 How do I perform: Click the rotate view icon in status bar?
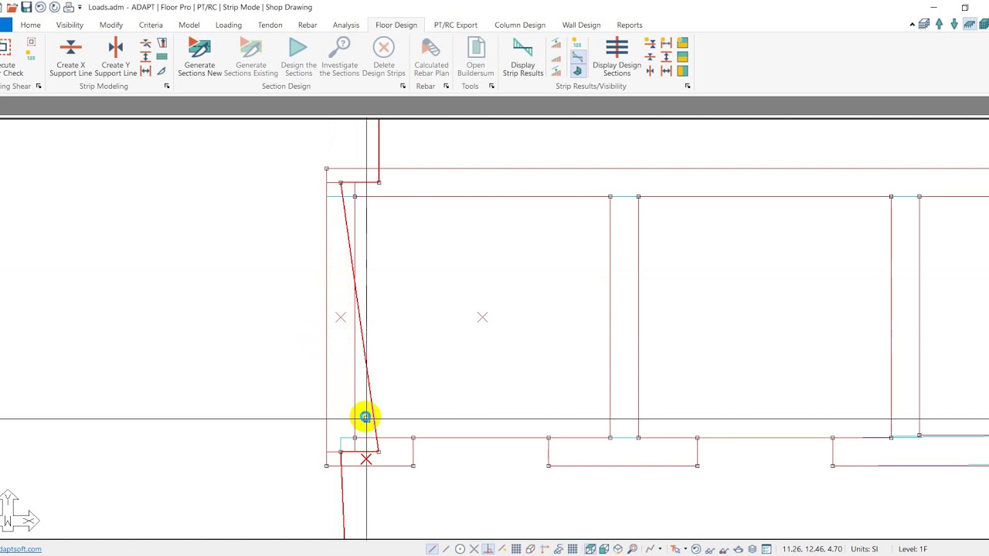[x=695, y=549]
